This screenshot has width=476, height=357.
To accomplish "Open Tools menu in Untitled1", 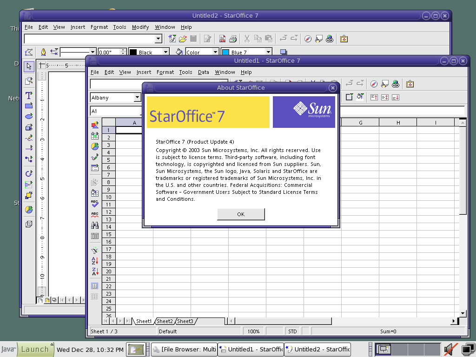I will click(x=185, y=72).
